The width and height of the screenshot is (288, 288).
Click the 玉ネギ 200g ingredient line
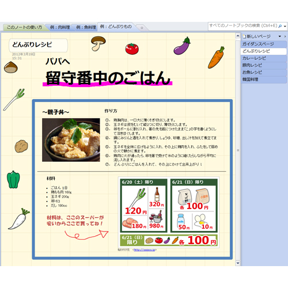[60, 196]
